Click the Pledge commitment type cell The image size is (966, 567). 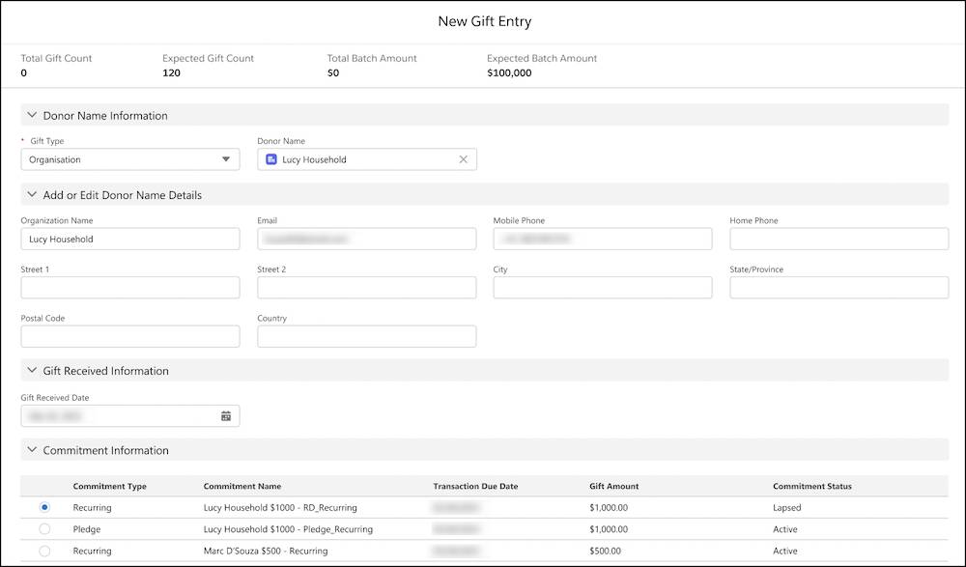pyautogui.click(x=86, y=529)
